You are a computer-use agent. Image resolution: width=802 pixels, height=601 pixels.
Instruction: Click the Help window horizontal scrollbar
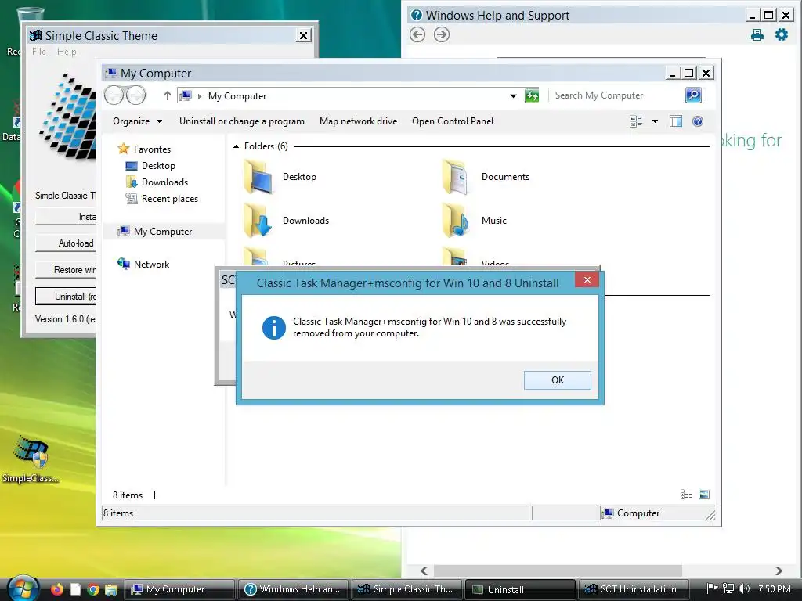click(558, 570)
